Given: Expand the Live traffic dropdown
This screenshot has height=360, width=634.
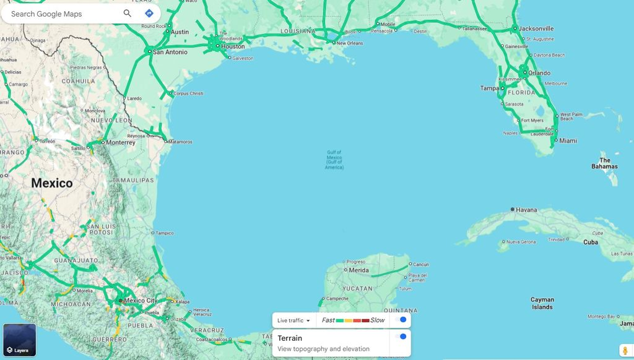Looking at the screenshot, I should (x=293, y=320).
